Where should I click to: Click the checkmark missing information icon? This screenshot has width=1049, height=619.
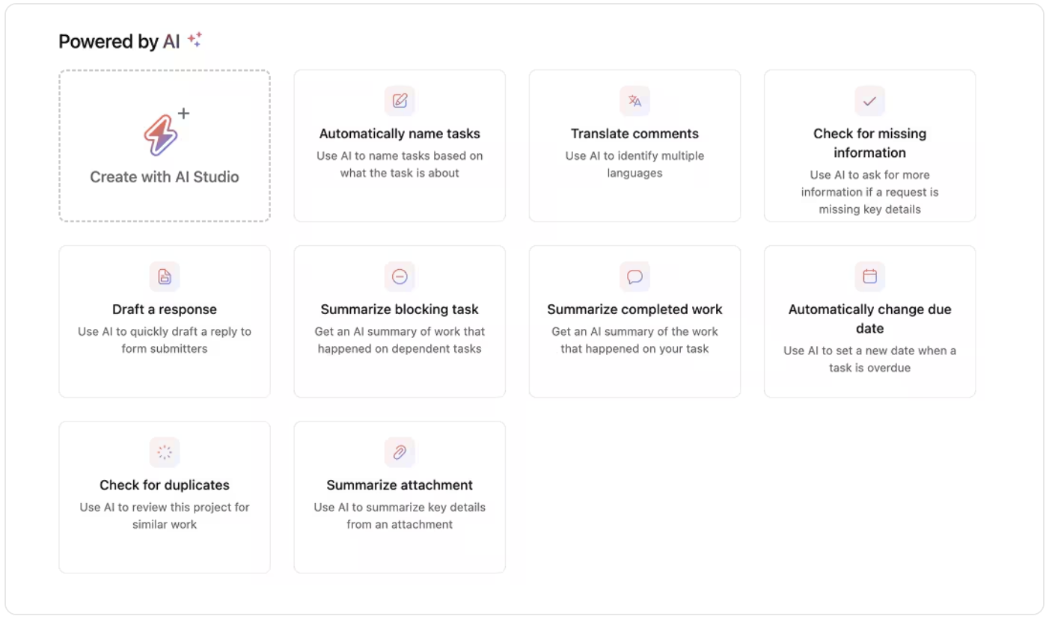(x=869, y=101)
